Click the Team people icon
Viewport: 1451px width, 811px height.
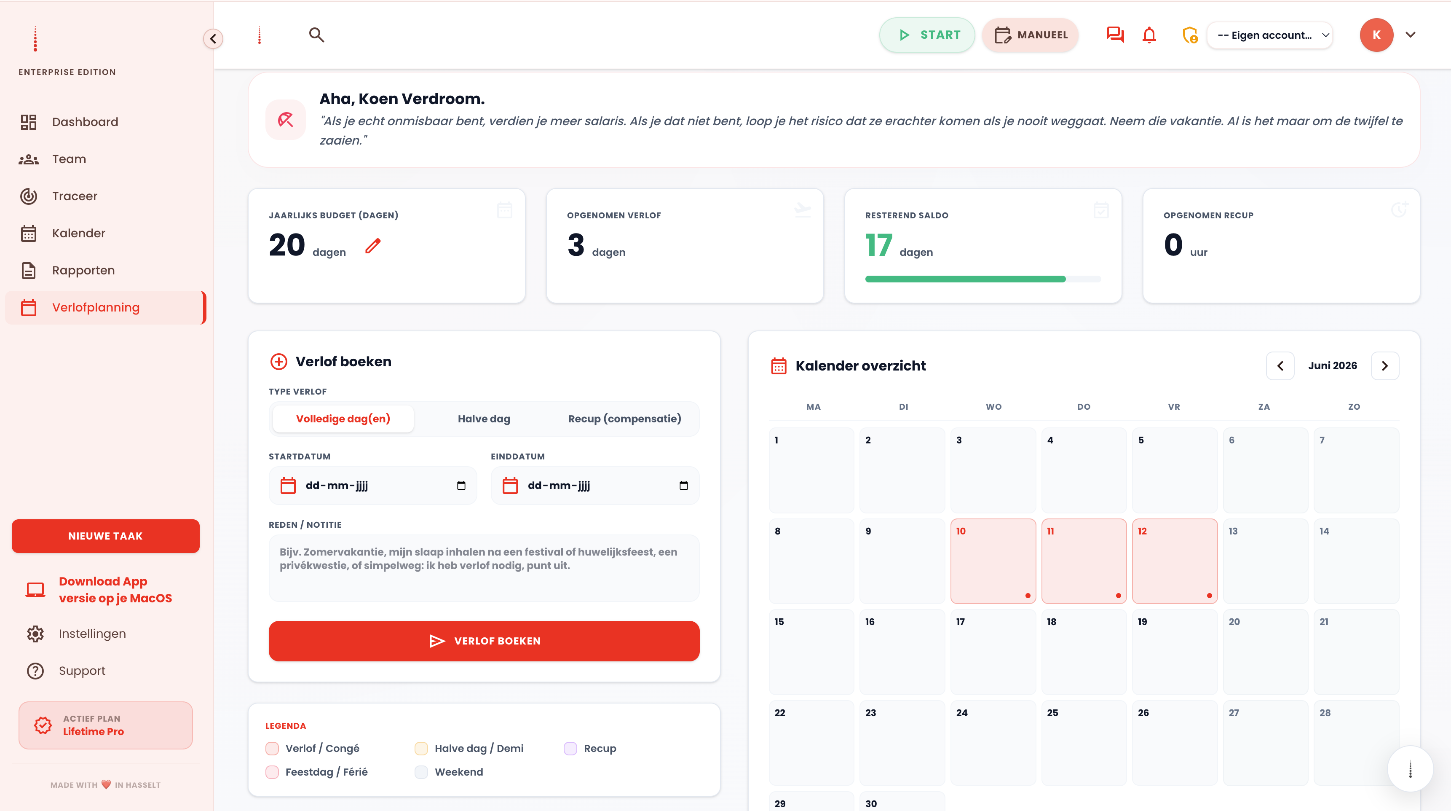[29, 159]
